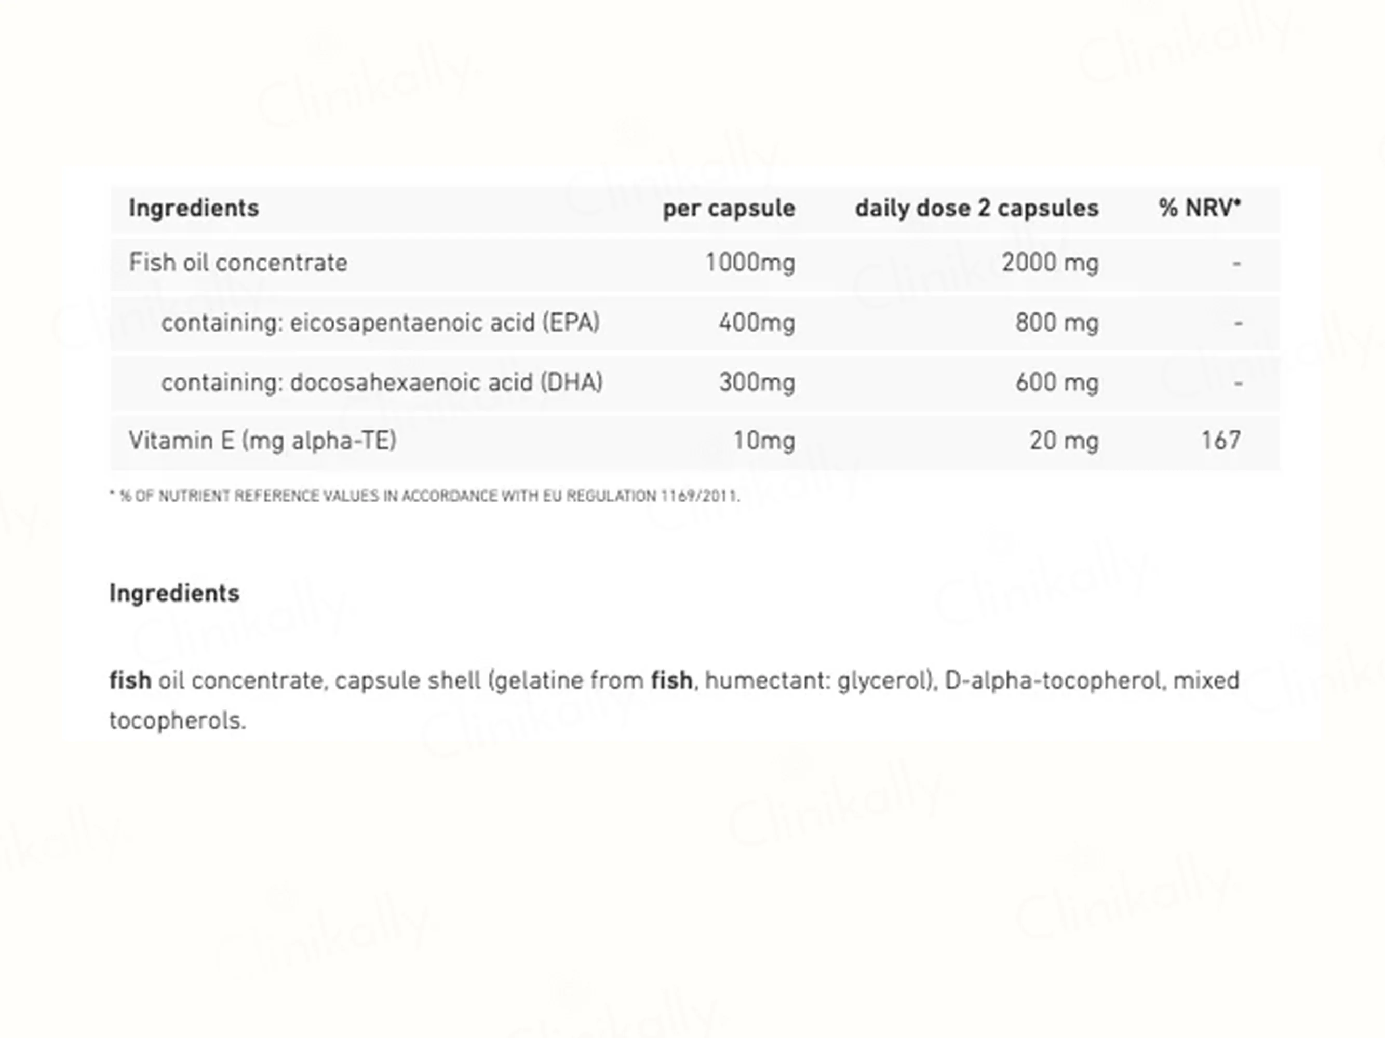Click the 1000mg per capsule value
1385x1038 pixels.
point(750,263)
